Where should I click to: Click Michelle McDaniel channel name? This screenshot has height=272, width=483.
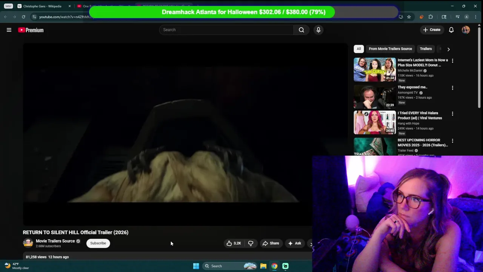(x=410, y=71)
